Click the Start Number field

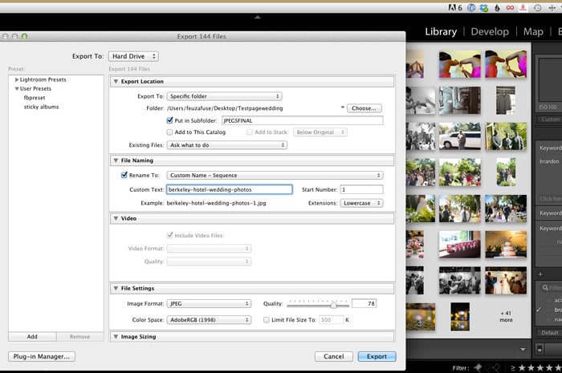[x=361, y=189]
